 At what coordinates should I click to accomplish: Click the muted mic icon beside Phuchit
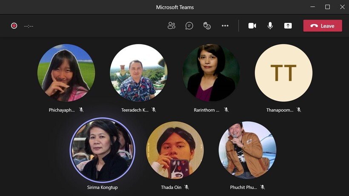263,187
